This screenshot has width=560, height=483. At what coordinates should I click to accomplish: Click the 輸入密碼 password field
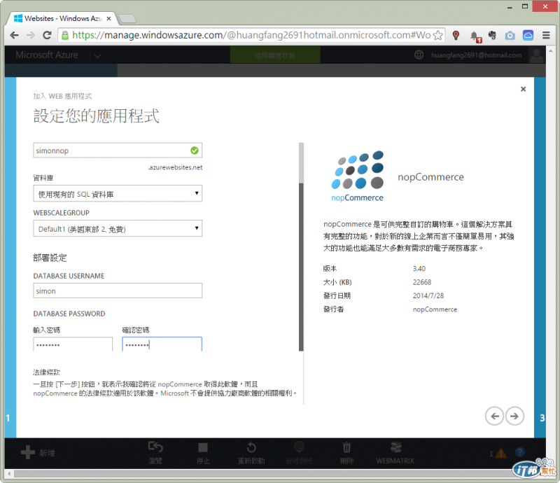(x=73, y=344)
